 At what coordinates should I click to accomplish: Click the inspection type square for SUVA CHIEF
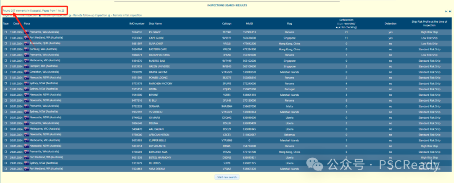[5, 44]
